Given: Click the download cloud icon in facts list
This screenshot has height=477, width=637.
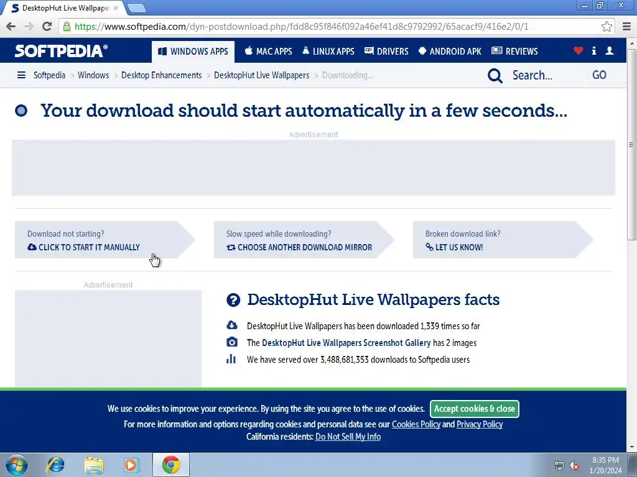Looking at the screenshot, I should click(x=232, y=325).
